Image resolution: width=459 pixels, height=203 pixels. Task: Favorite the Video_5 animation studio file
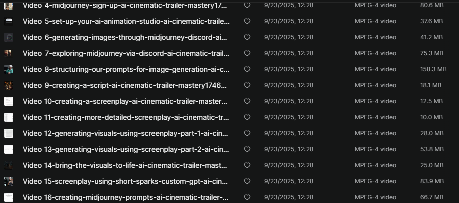[x=247, y=21]
